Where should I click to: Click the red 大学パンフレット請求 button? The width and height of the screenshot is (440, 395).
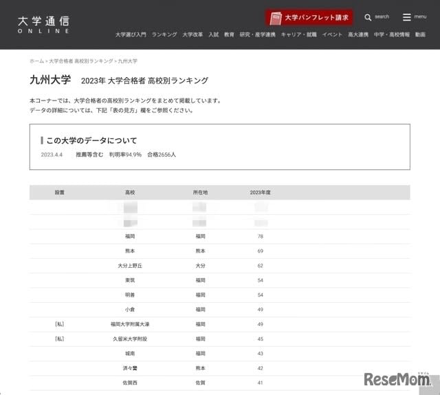pyautogui.click(x=309, y=18)
